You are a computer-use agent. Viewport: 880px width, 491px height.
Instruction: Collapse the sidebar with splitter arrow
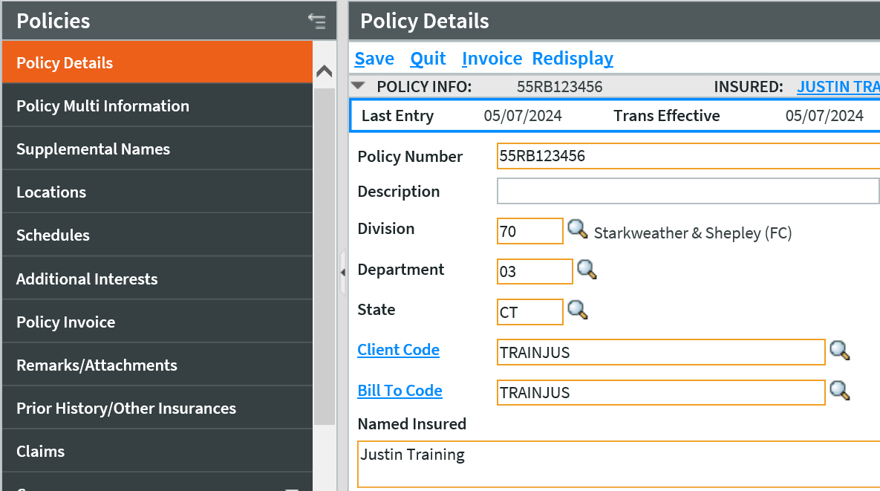tap(343, 273)
